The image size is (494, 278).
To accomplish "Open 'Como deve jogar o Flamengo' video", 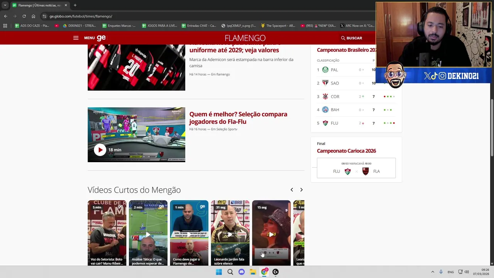I will (x=189, y=233).
